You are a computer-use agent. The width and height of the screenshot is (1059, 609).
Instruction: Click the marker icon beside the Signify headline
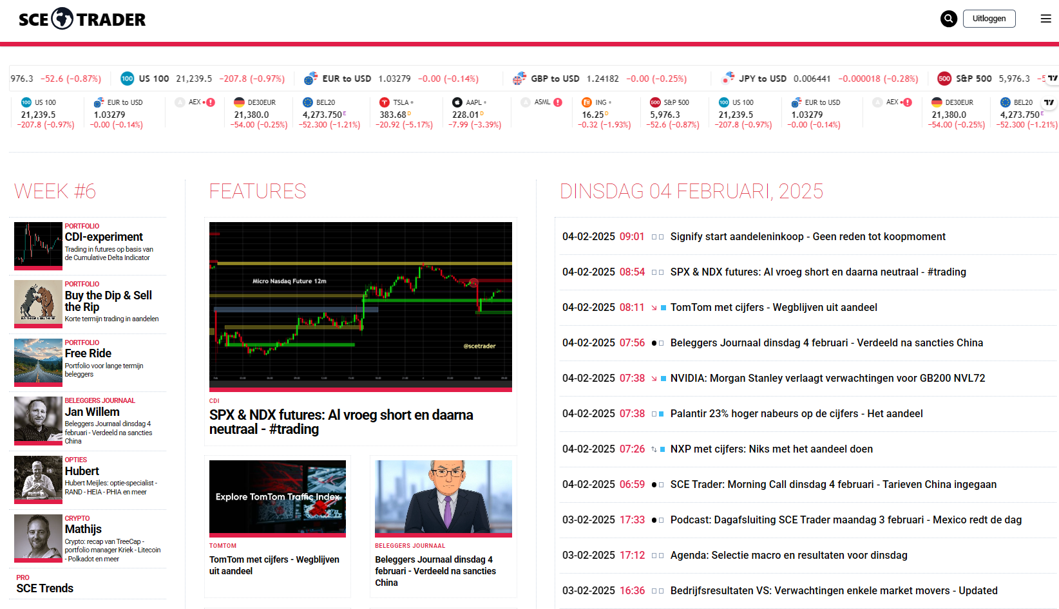[658, 237]
